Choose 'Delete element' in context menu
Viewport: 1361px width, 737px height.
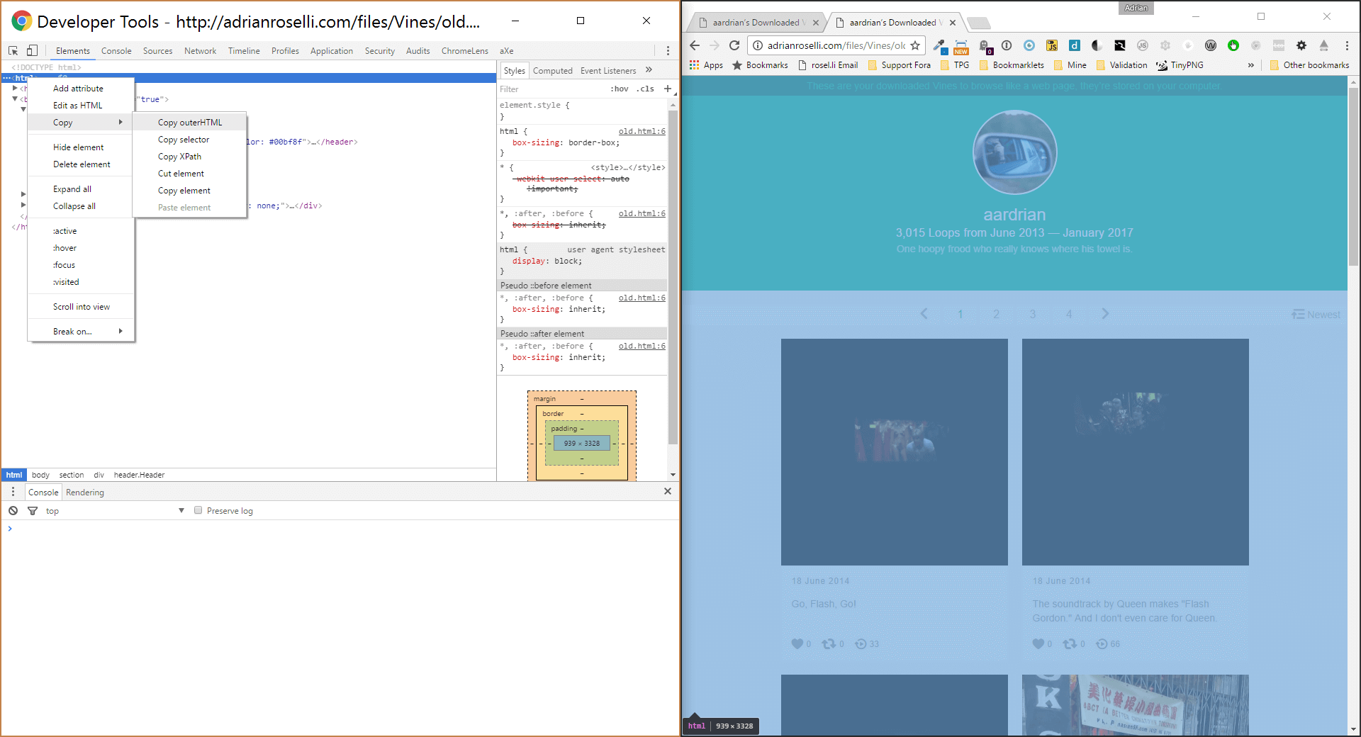81,164
